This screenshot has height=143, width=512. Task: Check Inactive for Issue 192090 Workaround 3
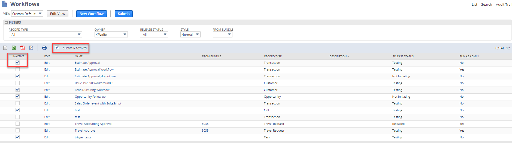point(18,83)
